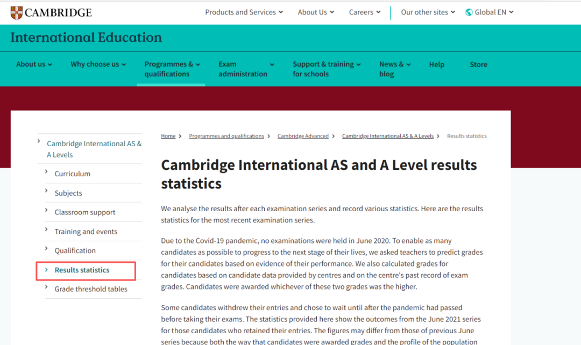The width and height of the screenshot is (581, 345).
Task: Open the Programmes & qualifications menu
Action: [171, 69]
